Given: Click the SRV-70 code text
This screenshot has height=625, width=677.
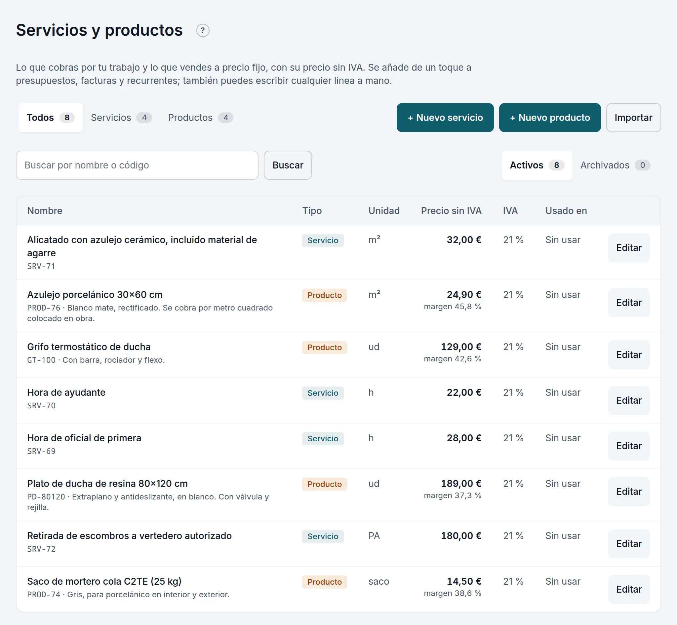Looking at the screenshot, I should click(41, 406).
